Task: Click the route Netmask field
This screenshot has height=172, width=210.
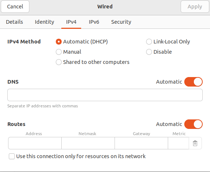Action: pos(88,143)
